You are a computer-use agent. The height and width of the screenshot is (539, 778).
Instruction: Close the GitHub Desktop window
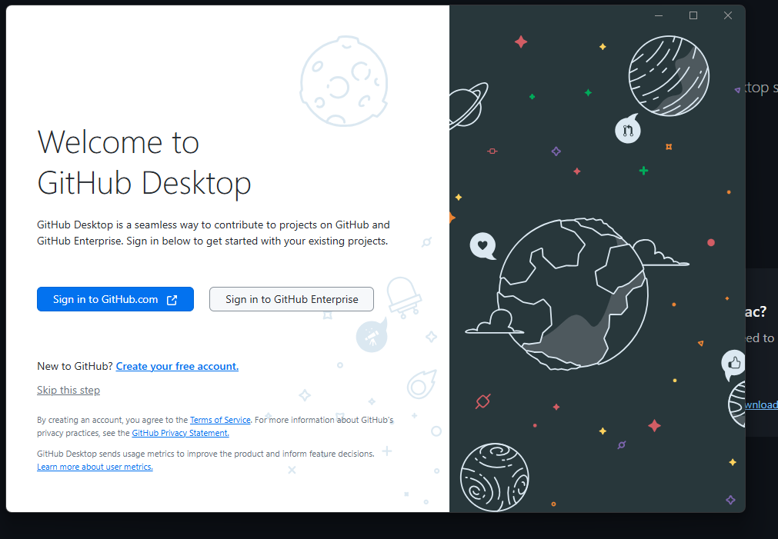point(727,15)
